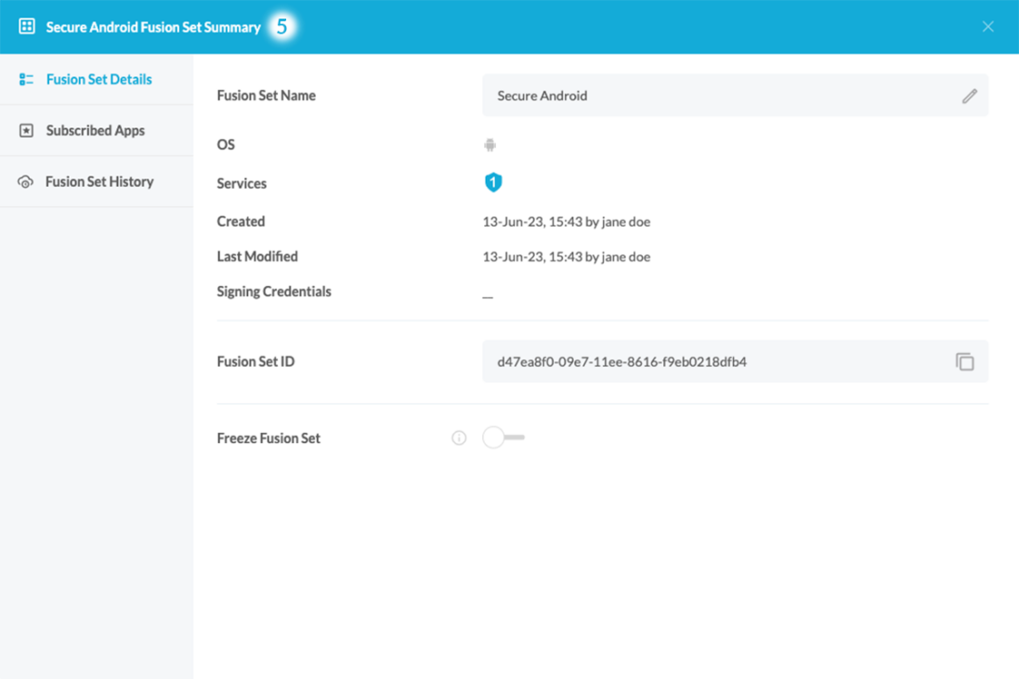Screen dimensions: 1019x679
Task: Click the Last Modified timestamp text
Action: 566,257
